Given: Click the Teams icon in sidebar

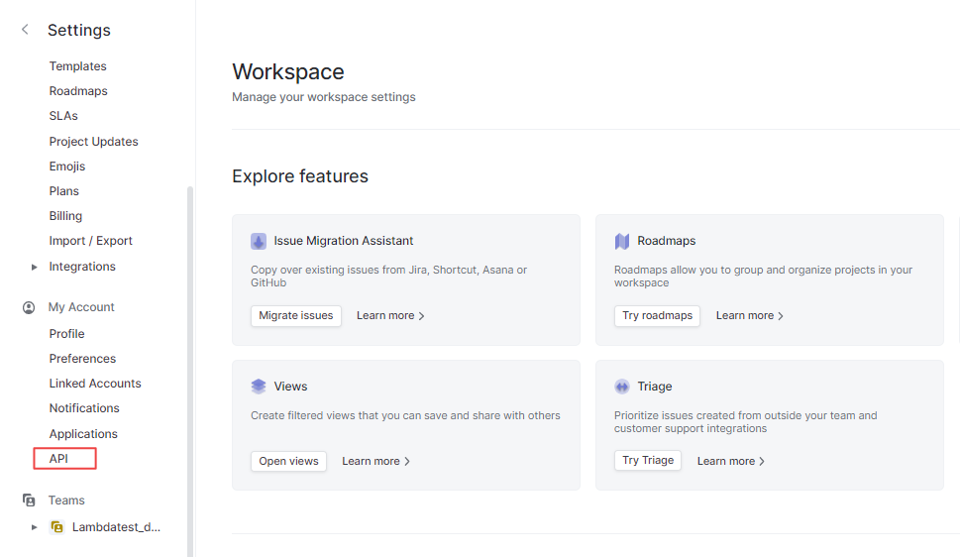Looking at the screenshot, I should click(29, 501).
